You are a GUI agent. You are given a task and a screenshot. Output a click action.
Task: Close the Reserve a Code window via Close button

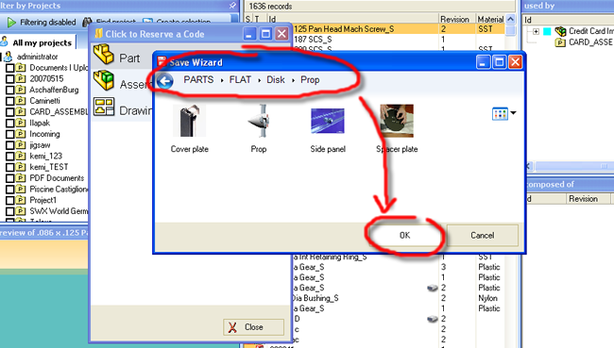(253, 327)
